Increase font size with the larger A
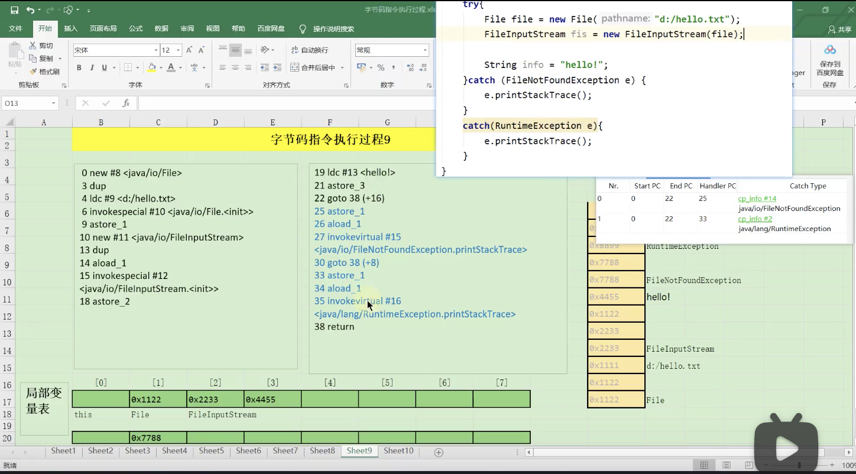The image size is (856, 474). (189, 50)
